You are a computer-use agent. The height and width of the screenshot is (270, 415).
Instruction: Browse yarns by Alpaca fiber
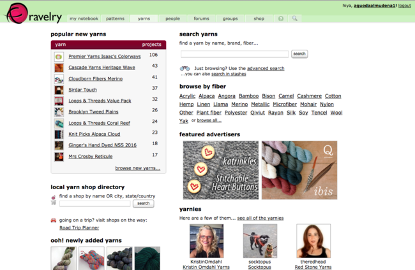pos(207,96)
